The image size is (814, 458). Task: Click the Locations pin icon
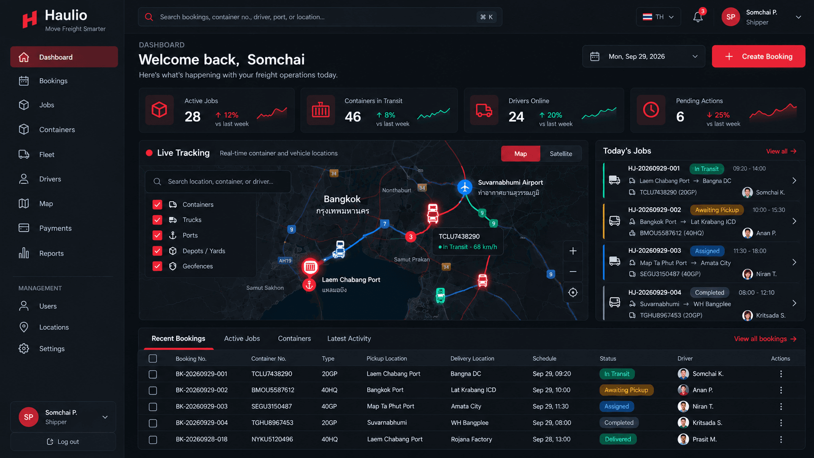click(x=24, y=327)
